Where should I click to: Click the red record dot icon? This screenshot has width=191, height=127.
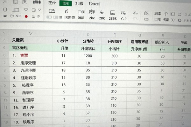pyautogui.click(x=26, y=17)
